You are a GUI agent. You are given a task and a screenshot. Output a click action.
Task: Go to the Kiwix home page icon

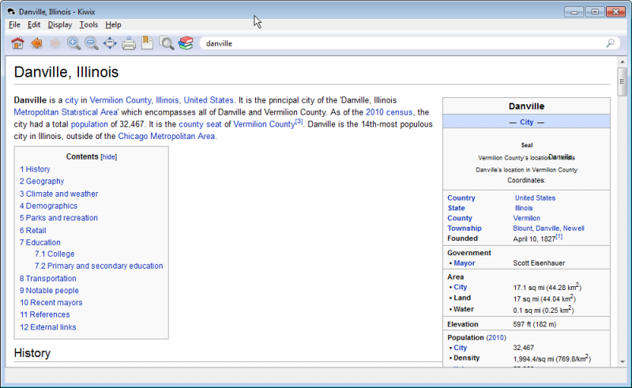click(17, 43)
